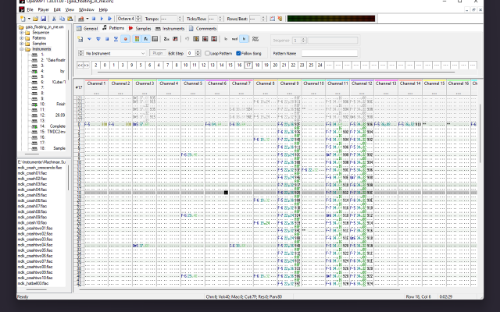
Task: Click the pattern toolbar Stop icon
Action: click(x=107, y=39)
